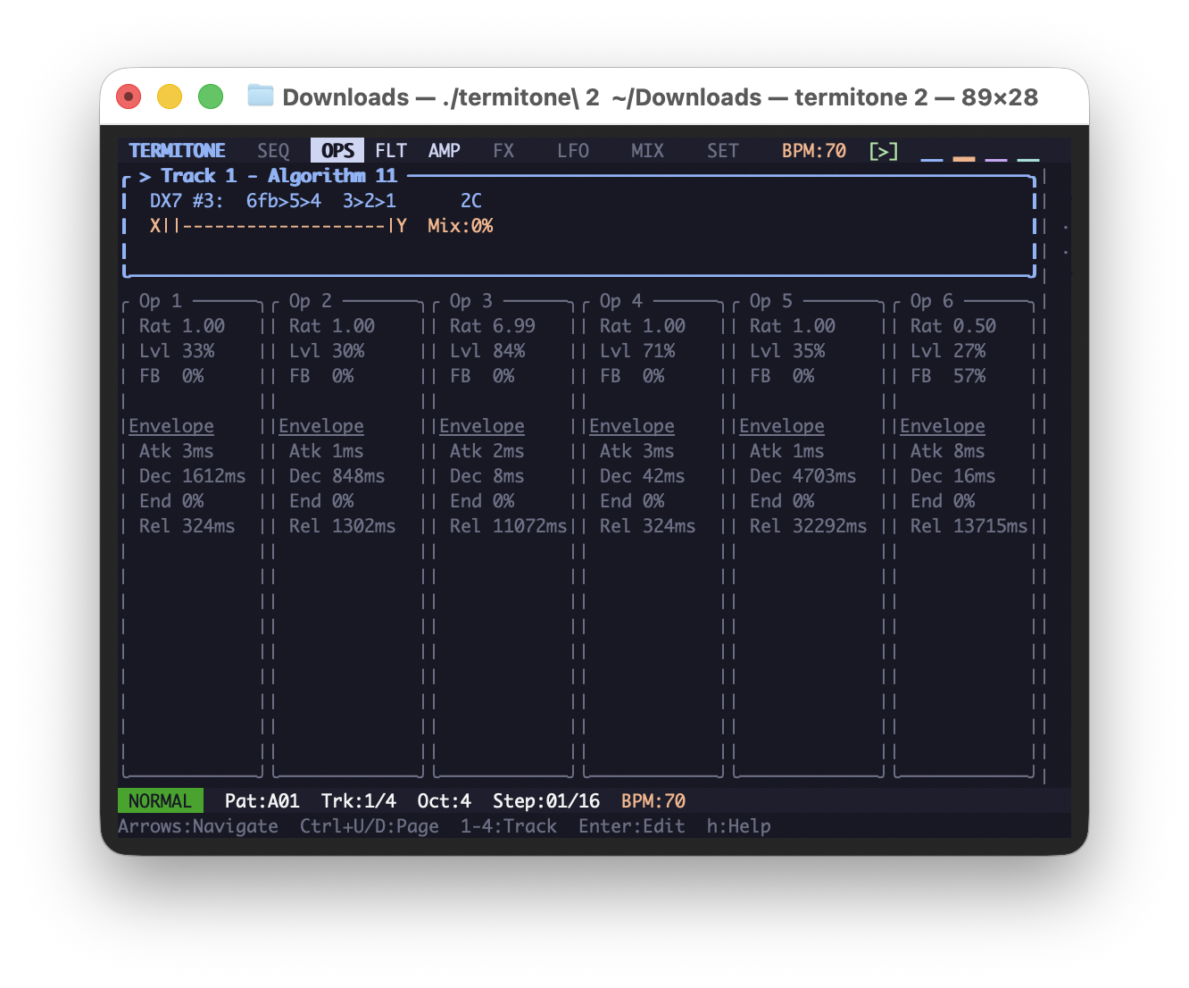1189x988 pixels.
Task: Click the arrow before Track 1 header
Action: point(145,176)
